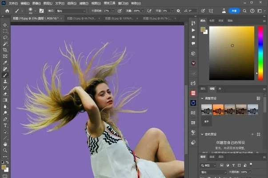Enable airbrush build-up effect
This screenshot has width=268, height=178.
(x=149, y=11)
